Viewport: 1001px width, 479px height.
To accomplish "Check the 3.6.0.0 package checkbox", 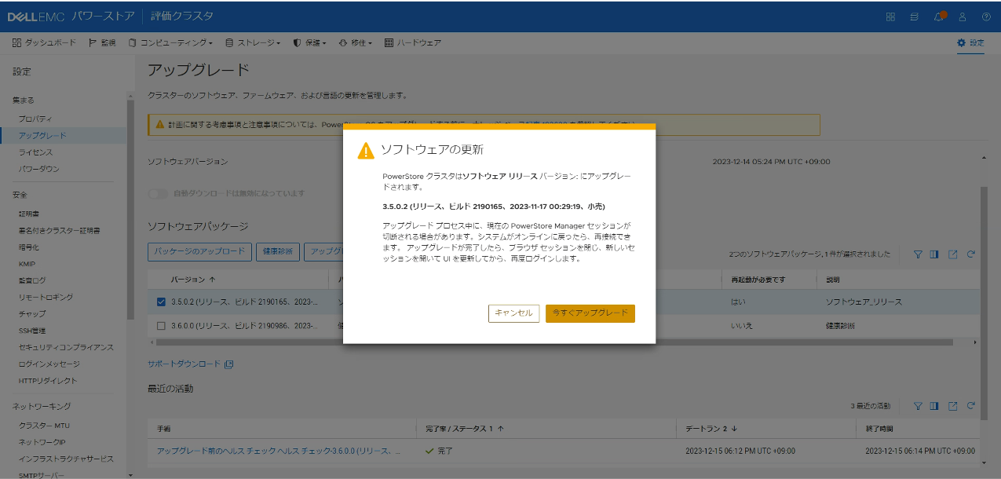I will (161, 325).
